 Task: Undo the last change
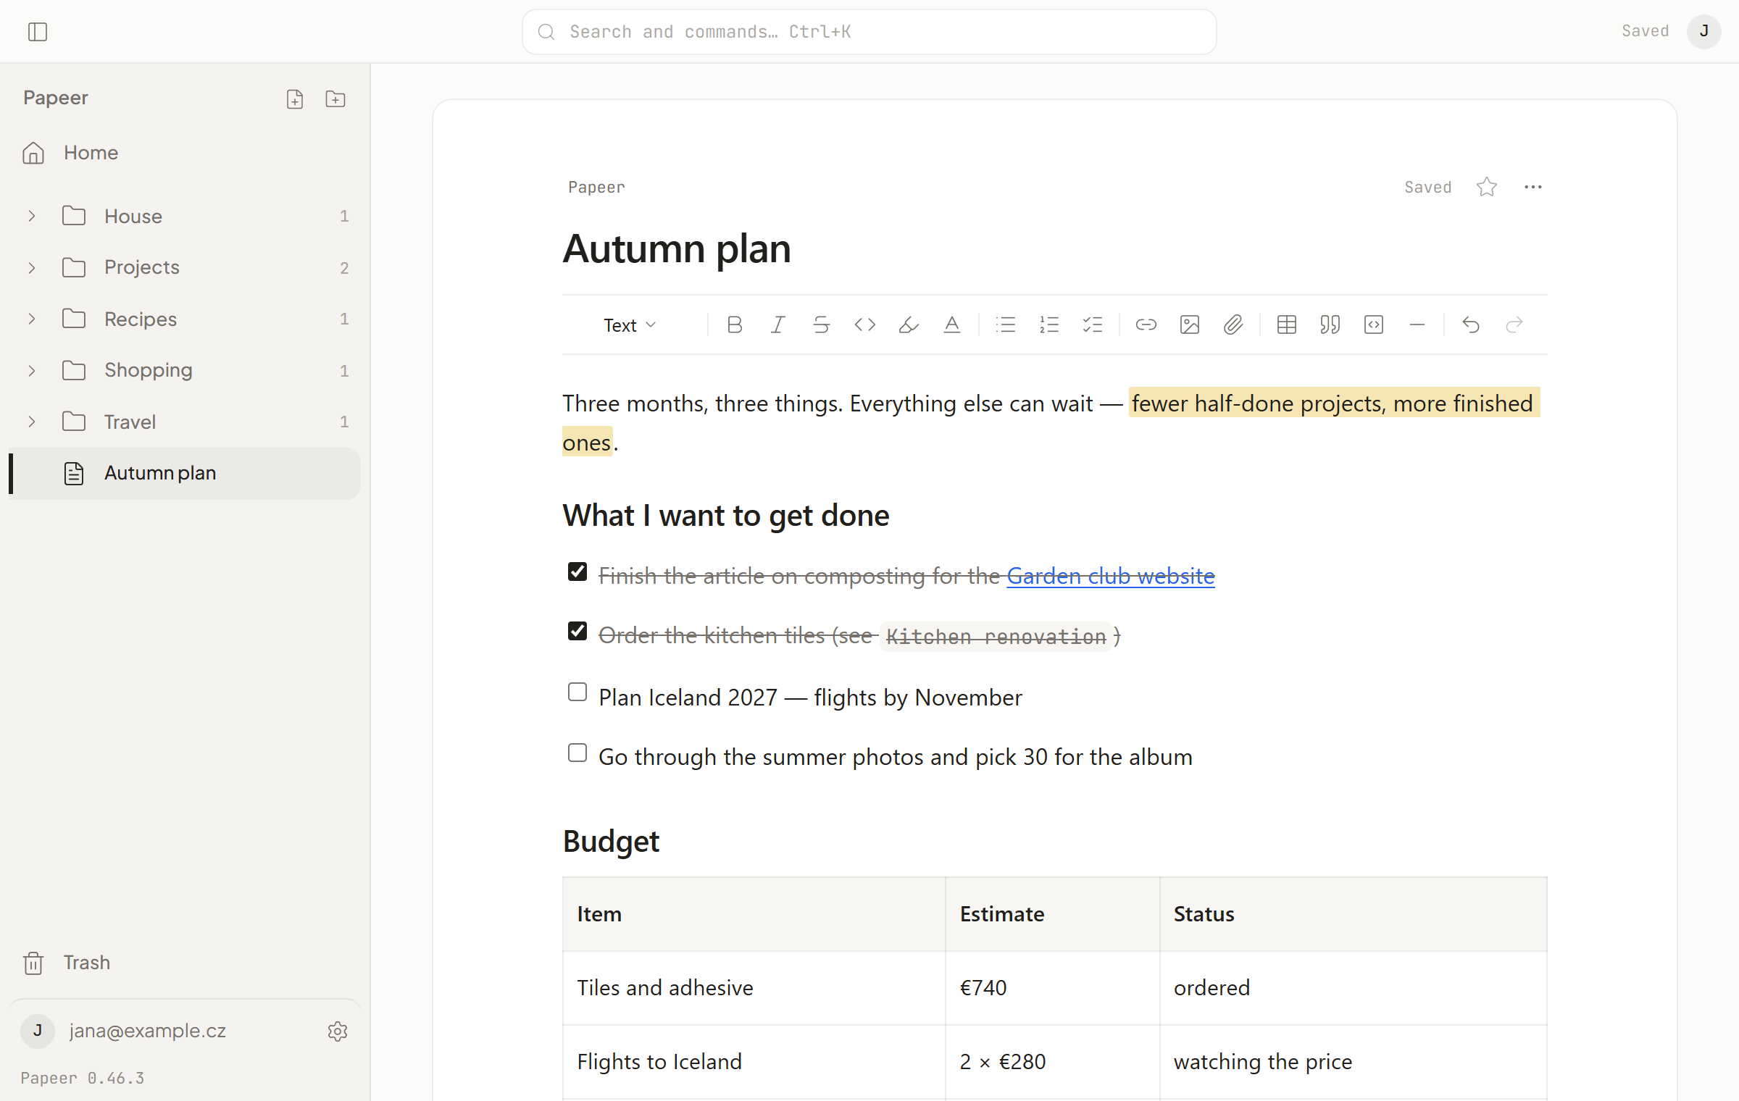coord(1471,325)
